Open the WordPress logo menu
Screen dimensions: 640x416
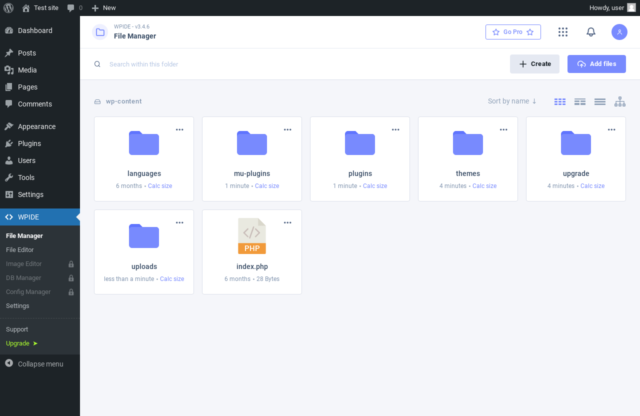tap(8, 8)
